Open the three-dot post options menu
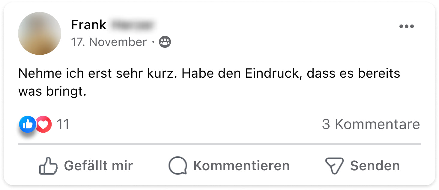The height and width of the screenshot is (190, 439). (x=406, y=26)
